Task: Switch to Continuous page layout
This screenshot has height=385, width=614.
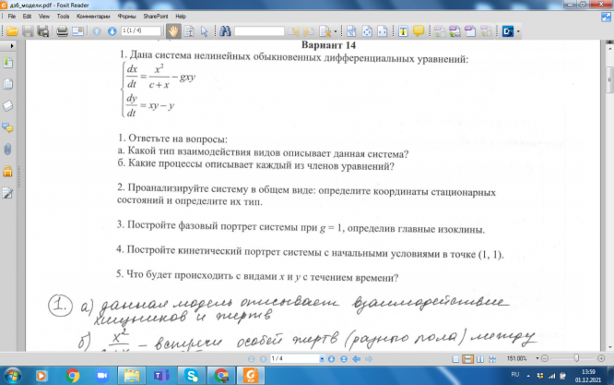Action: point(468,359)
